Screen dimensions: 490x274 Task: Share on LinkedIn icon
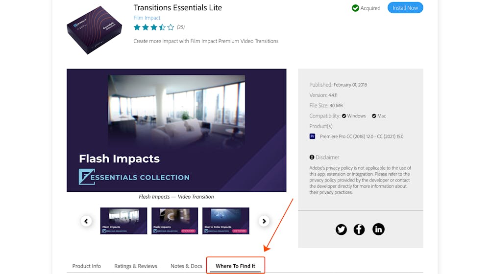point(378,229)
